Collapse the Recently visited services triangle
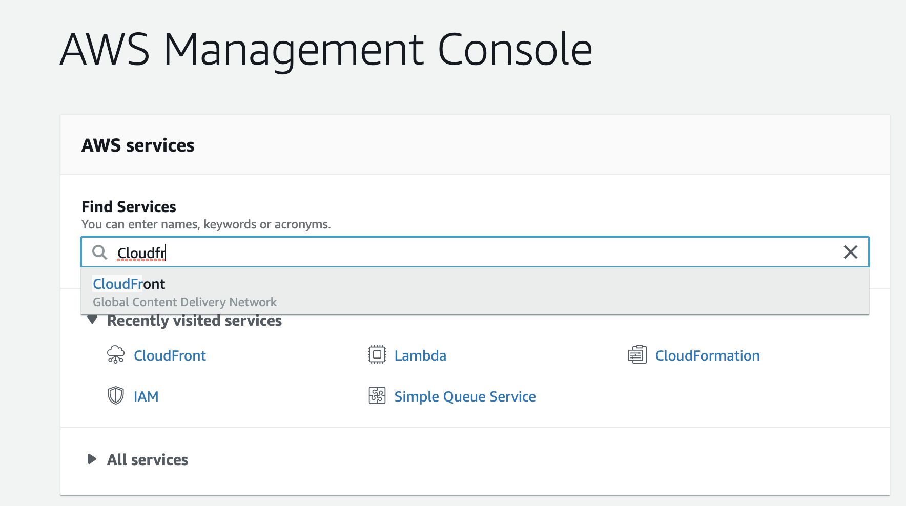Viewport: 906px width, 506px height. (x=92, y=320)
